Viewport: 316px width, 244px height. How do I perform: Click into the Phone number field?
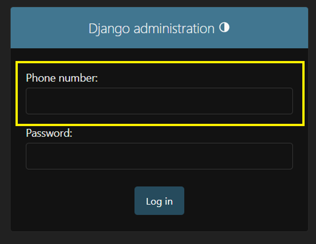coord(159,101)
